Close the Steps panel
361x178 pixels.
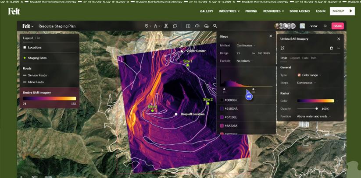tap(271, 36)
